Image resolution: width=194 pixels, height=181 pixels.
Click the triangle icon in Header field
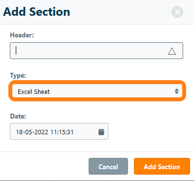point(172,51)
